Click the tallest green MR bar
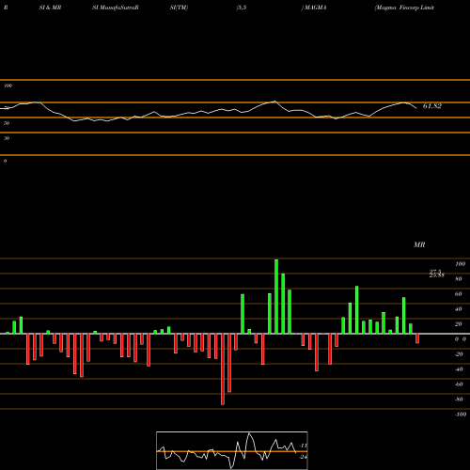 276,296
